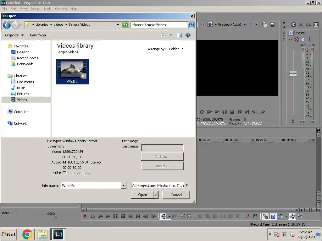The image size is (322, 241).
Task: Toggle Ignore Event Grouping icon
Action: tap(300, 216)
